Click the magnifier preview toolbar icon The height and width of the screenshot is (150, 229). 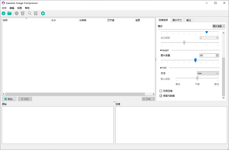[30, 13]
